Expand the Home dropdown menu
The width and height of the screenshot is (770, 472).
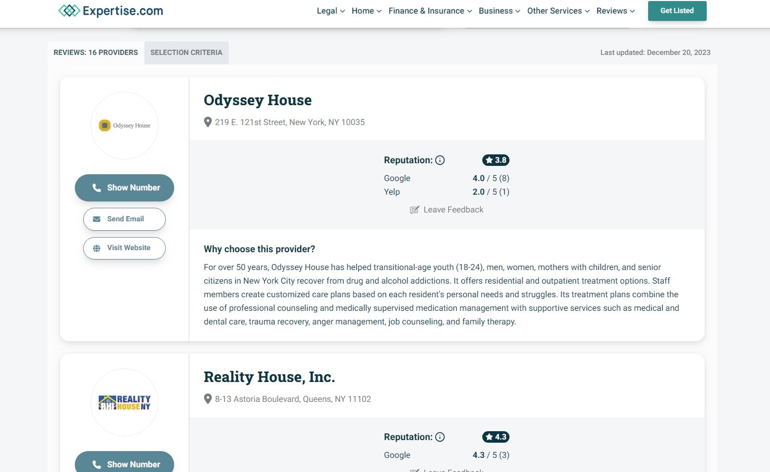coord(367,11)
